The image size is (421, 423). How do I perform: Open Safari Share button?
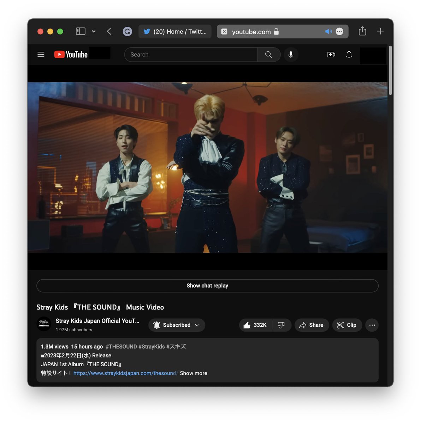[x=362, y=31]
